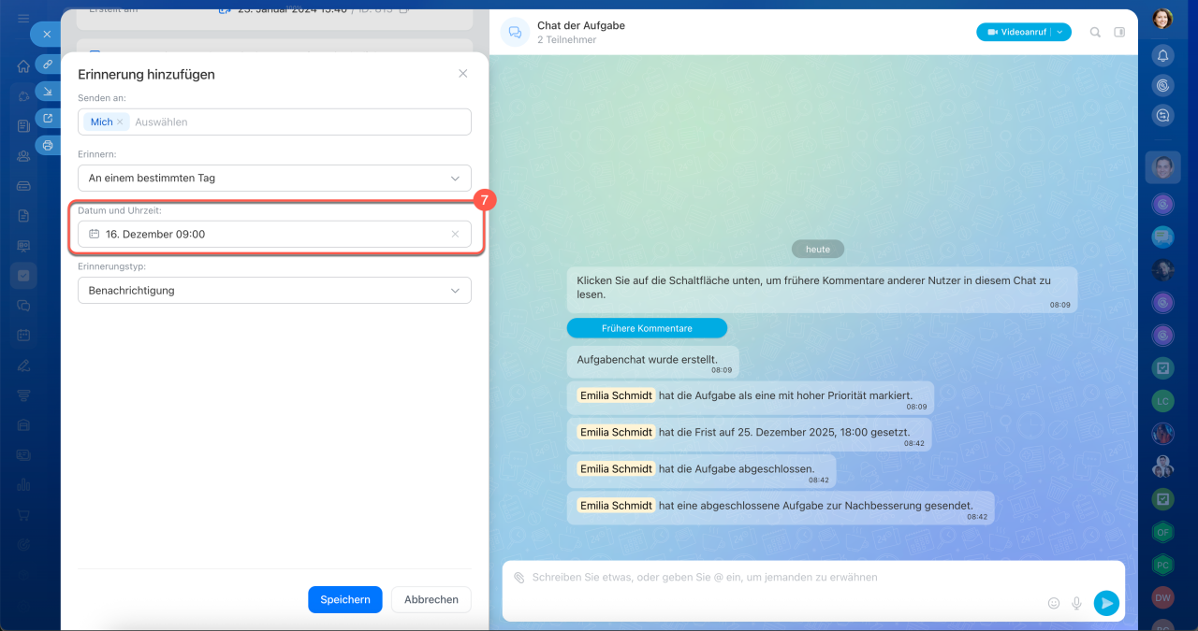Expand the 'Benachrichtigung' reminder type dropdown
This screenshot has height=631, width=1198.
coord(274,291)
